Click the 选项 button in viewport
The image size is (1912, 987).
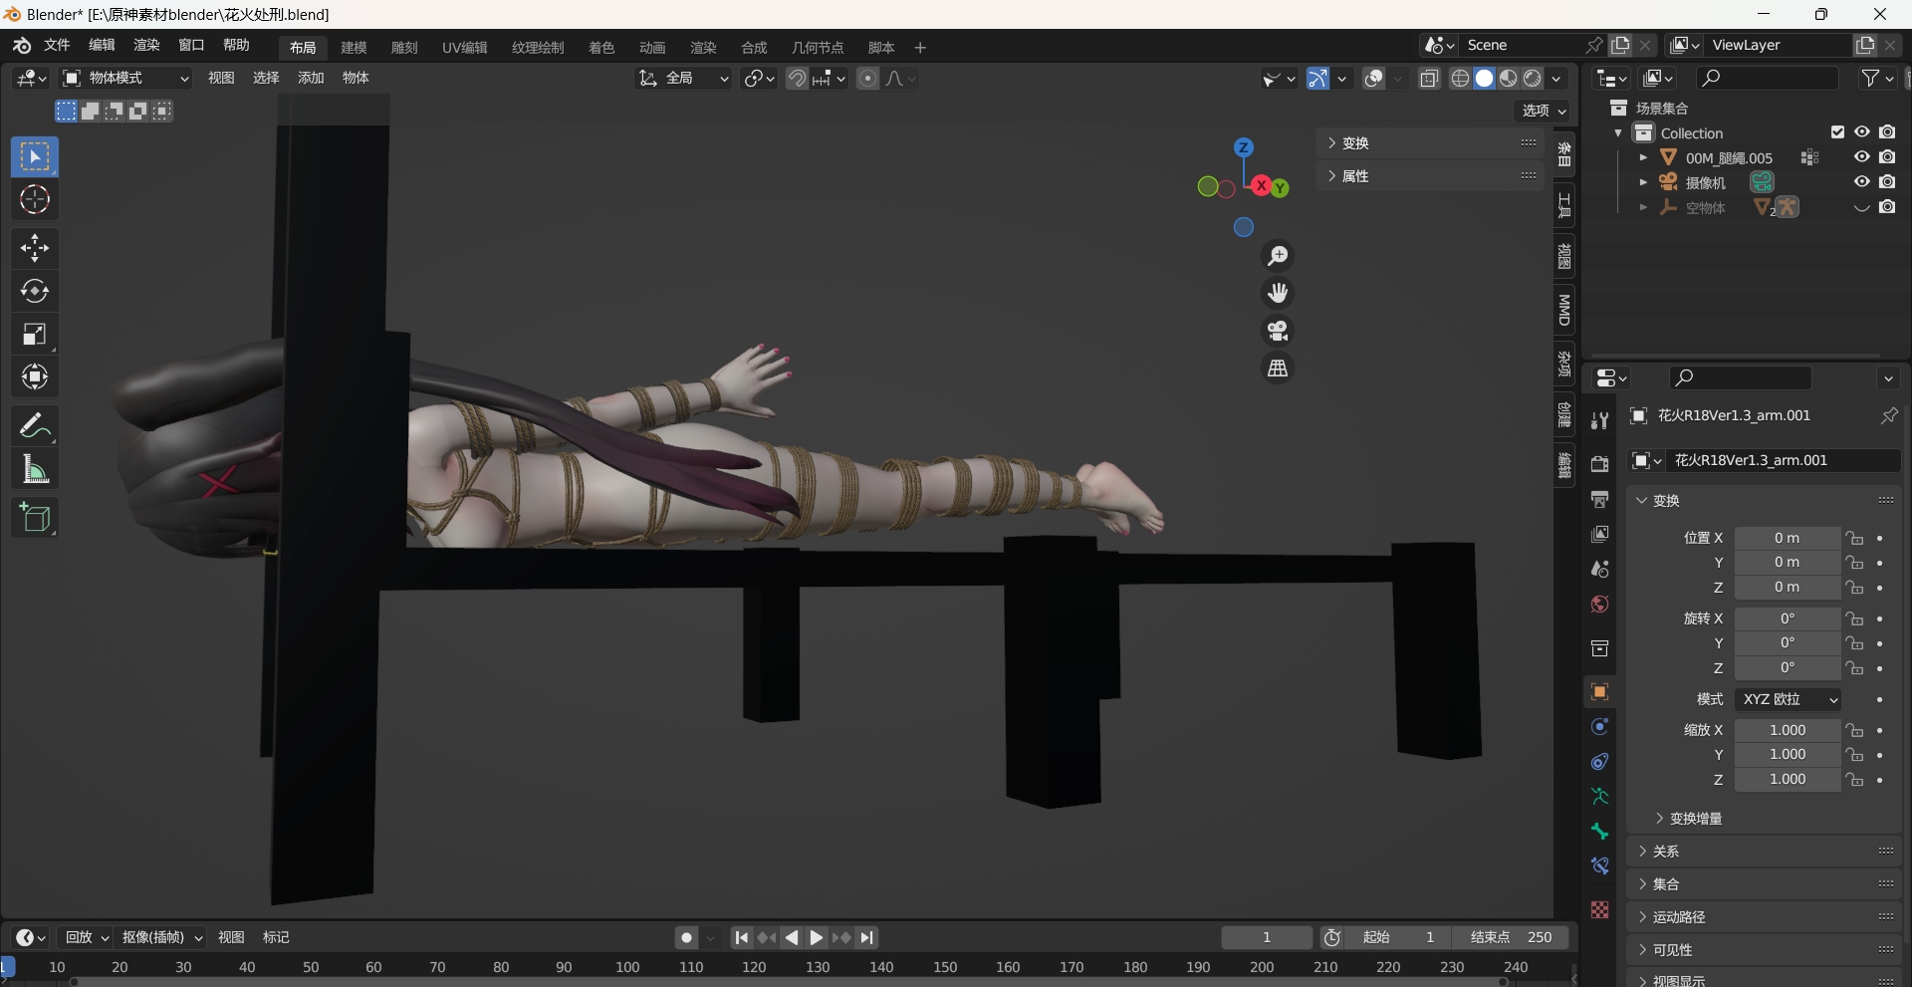[x=1544, y=111]
